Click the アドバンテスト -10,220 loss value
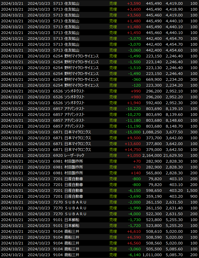Viewport: 199px width, 258px height. 133,109
